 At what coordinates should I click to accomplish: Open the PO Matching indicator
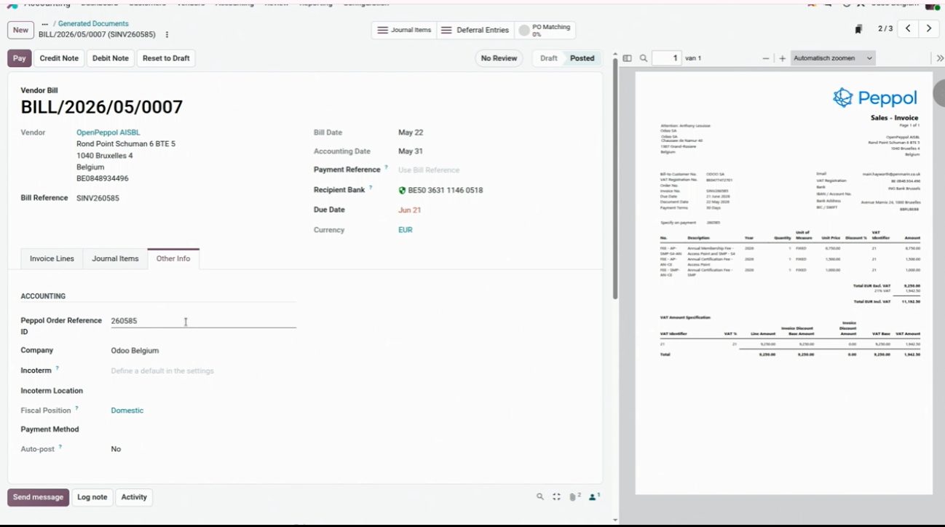coord(545,31)
